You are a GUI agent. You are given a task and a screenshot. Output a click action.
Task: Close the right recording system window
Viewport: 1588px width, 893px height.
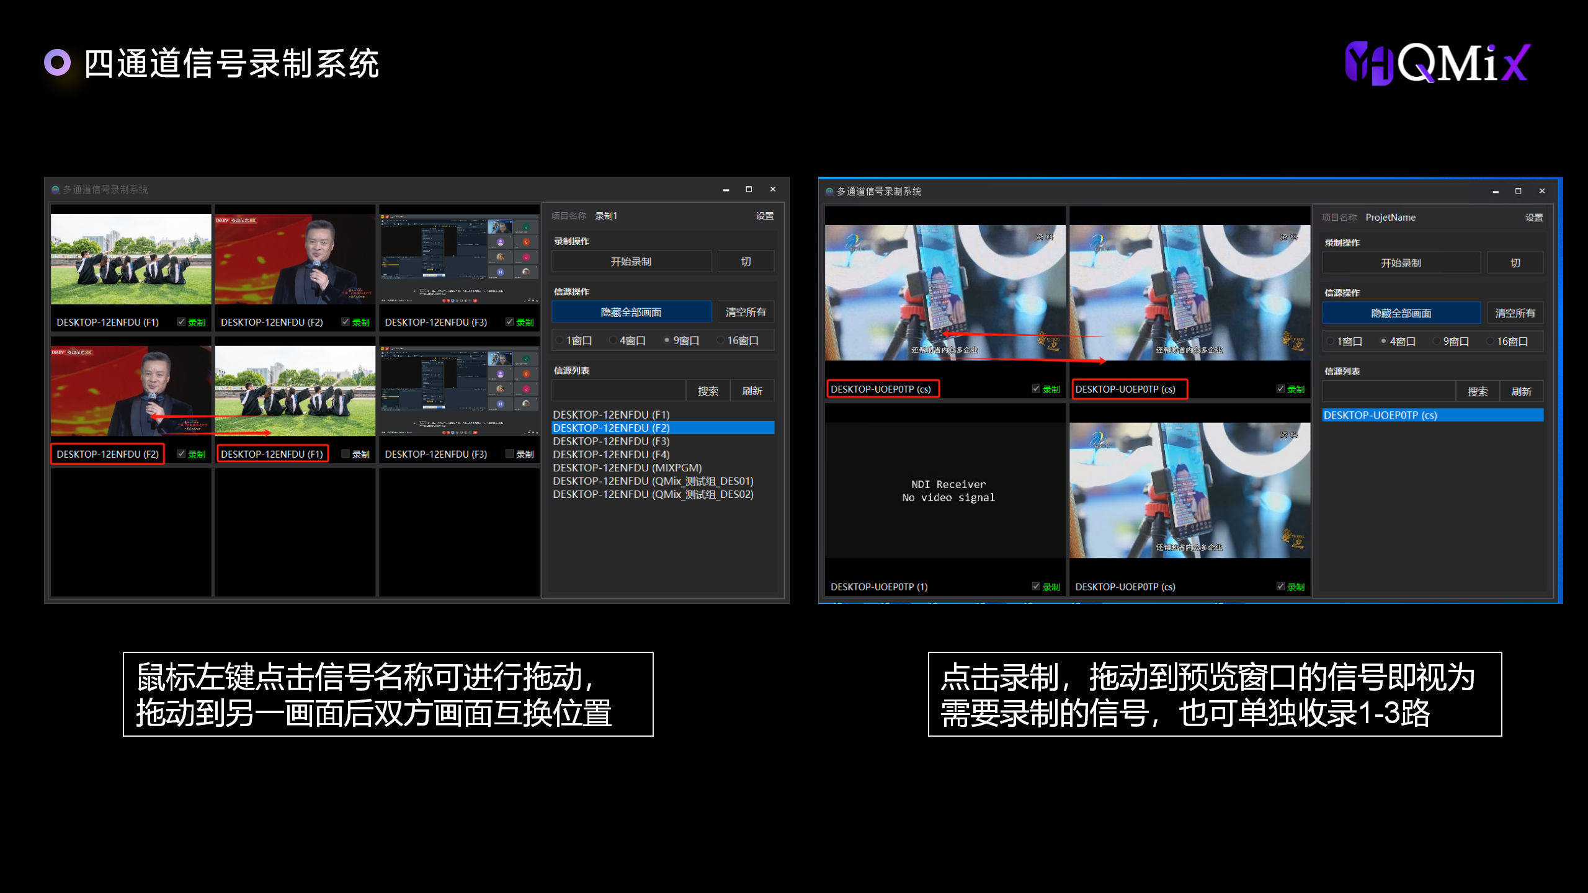click(1542, 191)
